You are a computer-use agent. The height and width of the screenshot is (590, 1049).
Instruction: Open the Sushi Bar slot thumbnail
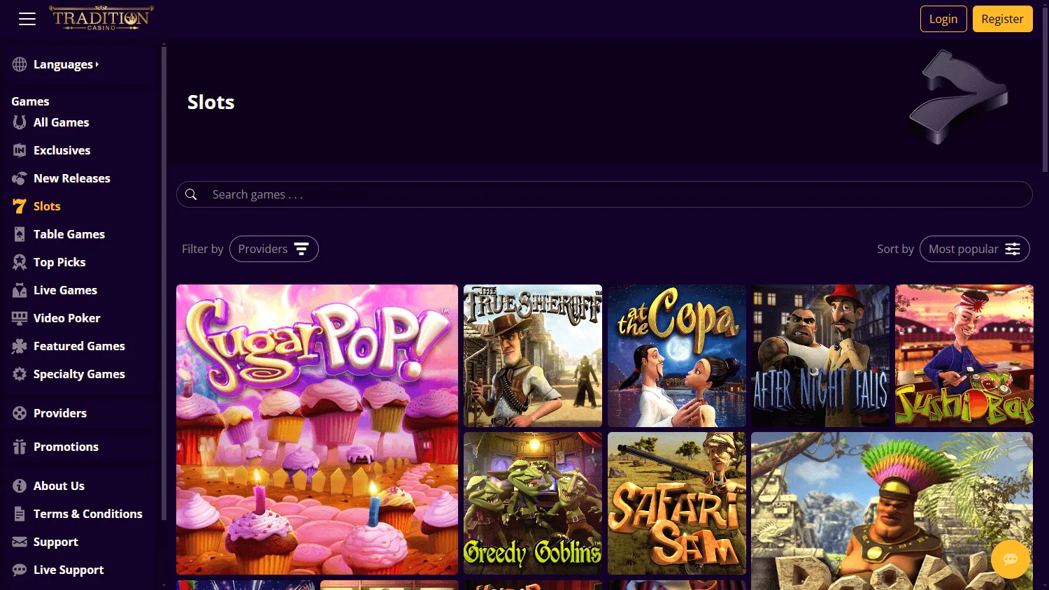(x=964, y=356)
